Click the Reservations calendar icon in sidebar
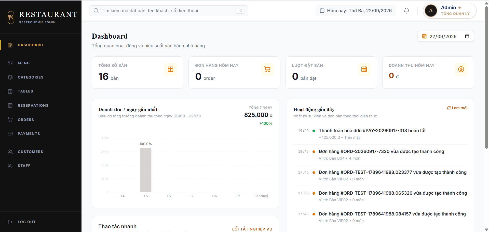The height and width of the screenshot is (232, 489). [x=10, y=105]
